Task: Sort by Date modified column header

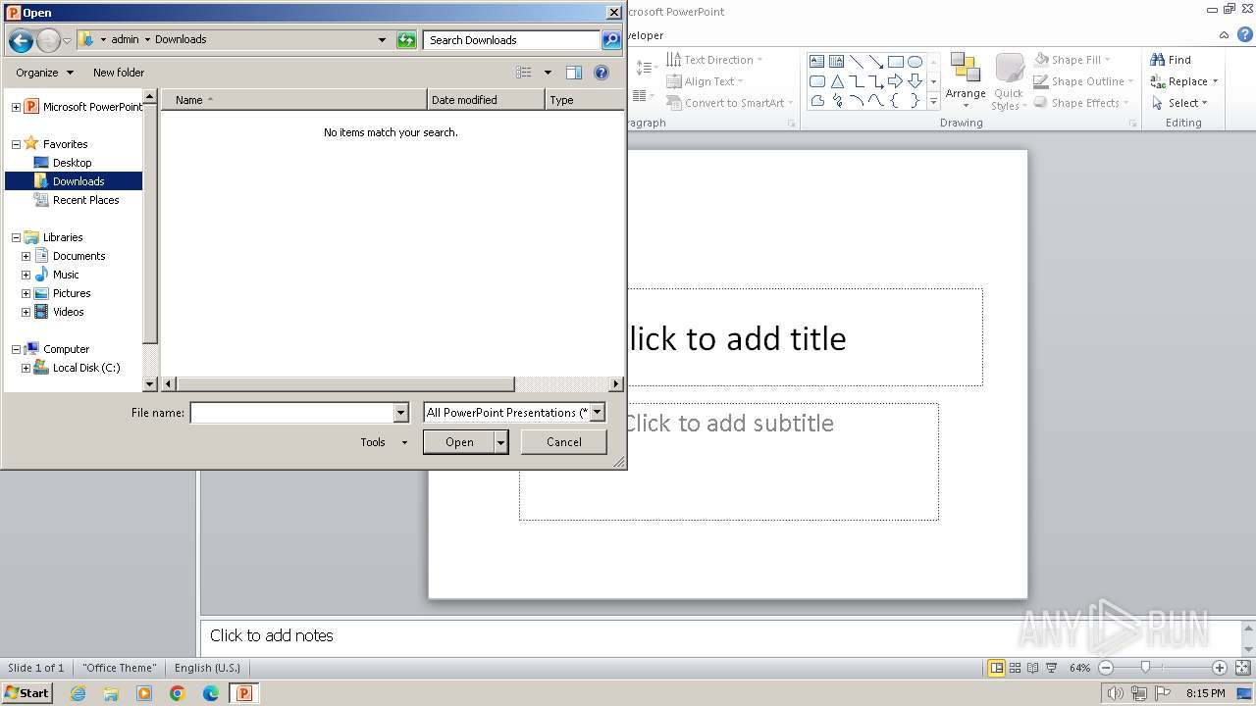Action: [486, 100]
